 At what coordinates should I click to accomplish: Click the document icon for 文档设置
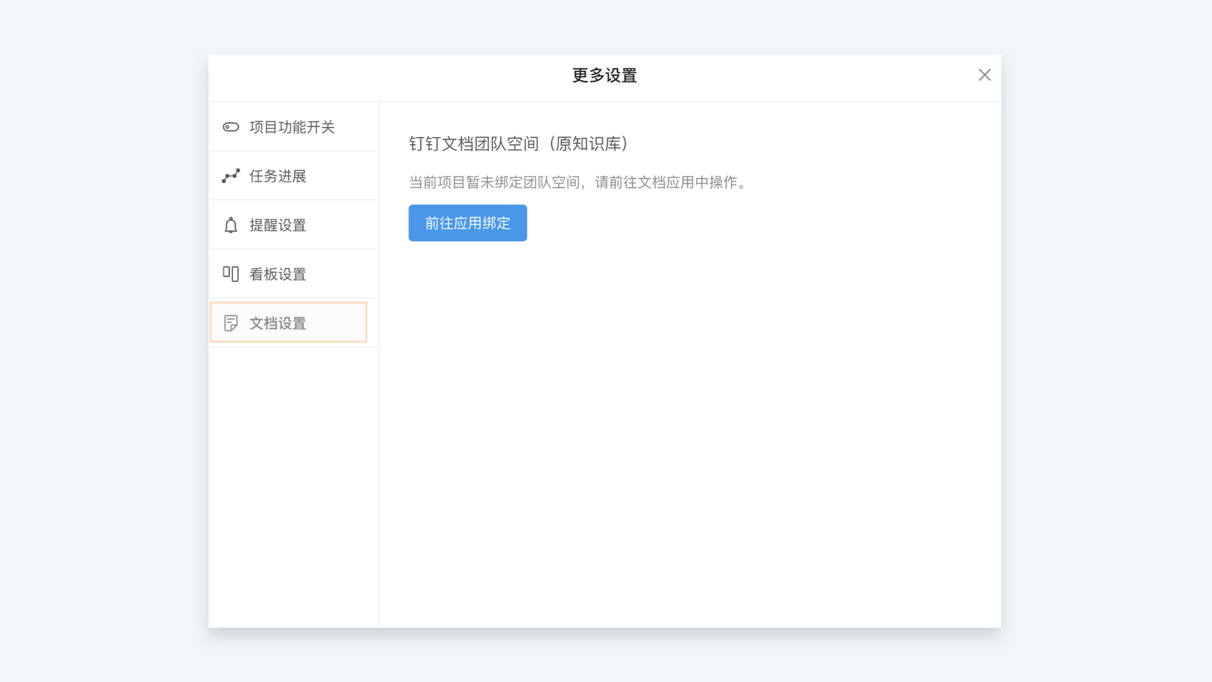coord(230,323)
